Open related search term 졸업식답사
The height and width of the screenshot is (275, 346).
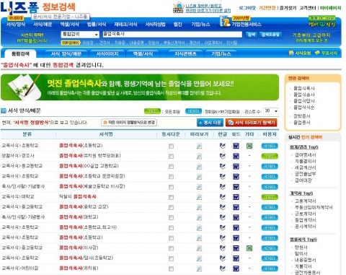coord(304,101)
